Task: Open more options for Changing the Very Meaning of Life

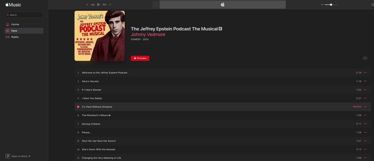Action: click(365, 158)
